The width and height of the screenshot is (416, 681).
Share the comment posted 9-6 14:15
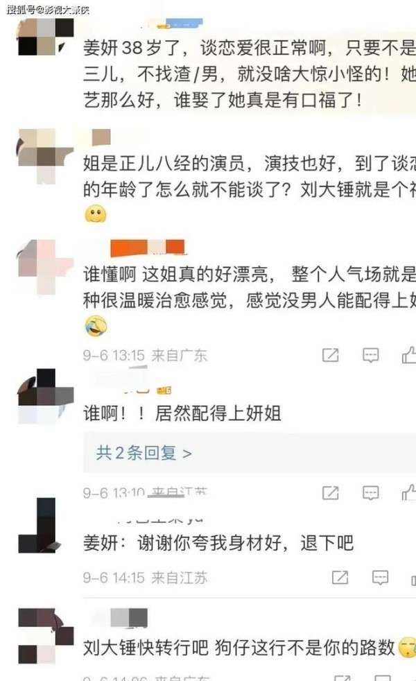click(x=340, y=577)
